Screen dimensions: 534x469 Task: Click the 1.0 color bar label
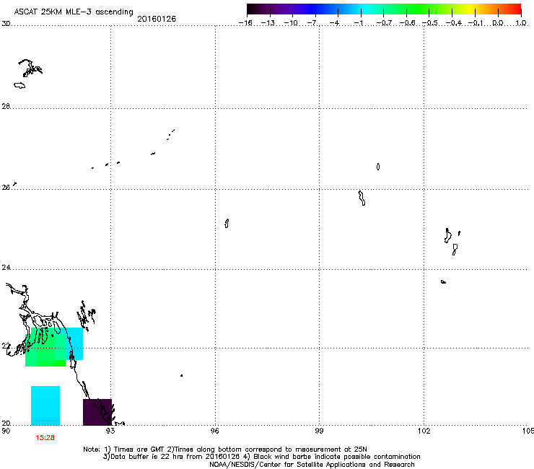pos(521,23)
